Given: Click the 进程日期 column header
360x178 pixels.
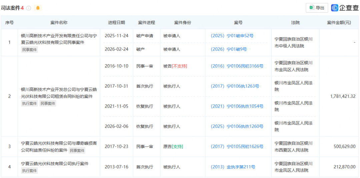Looking at the screenshot, I should (116, 23).
